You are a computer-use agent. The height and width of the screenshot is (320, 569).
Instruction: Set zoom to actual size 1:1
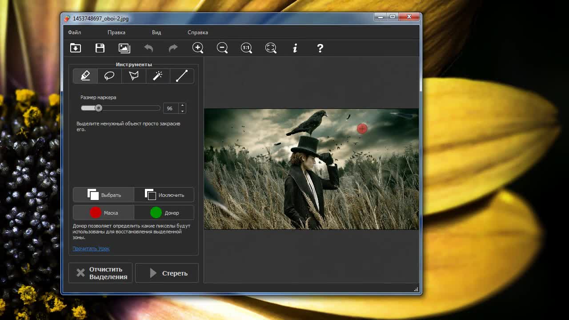coord(246,48)
